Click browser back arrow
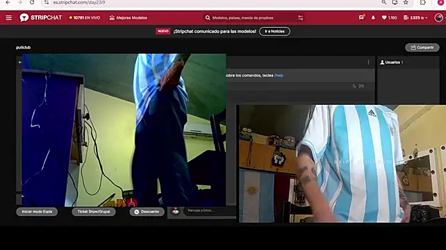Image resolution: width=446 pixels, height=250 pixels. tap(8, 2)
